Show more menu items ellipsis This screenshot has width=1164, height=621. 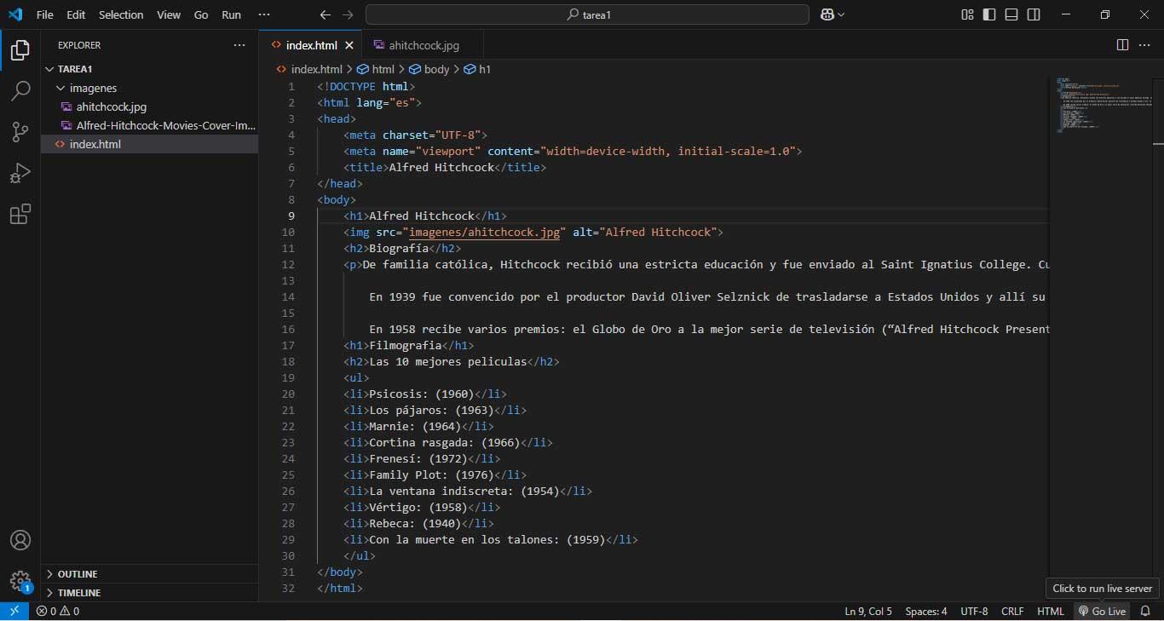(x=264, y=14)
